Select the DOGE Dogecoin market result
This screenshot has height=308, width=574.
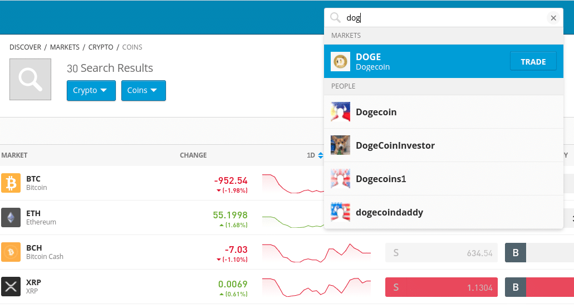[x=443, y=61]
